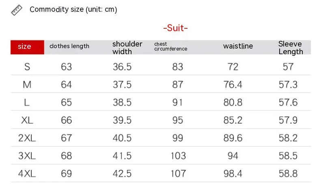The width and height of the screenshot is (319, 184).
Task: Select the M size row label
Action: (27, 85)
